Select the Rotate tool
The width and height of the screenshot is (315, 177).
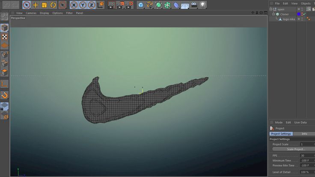pyautogui.click(x=53, y=5)
